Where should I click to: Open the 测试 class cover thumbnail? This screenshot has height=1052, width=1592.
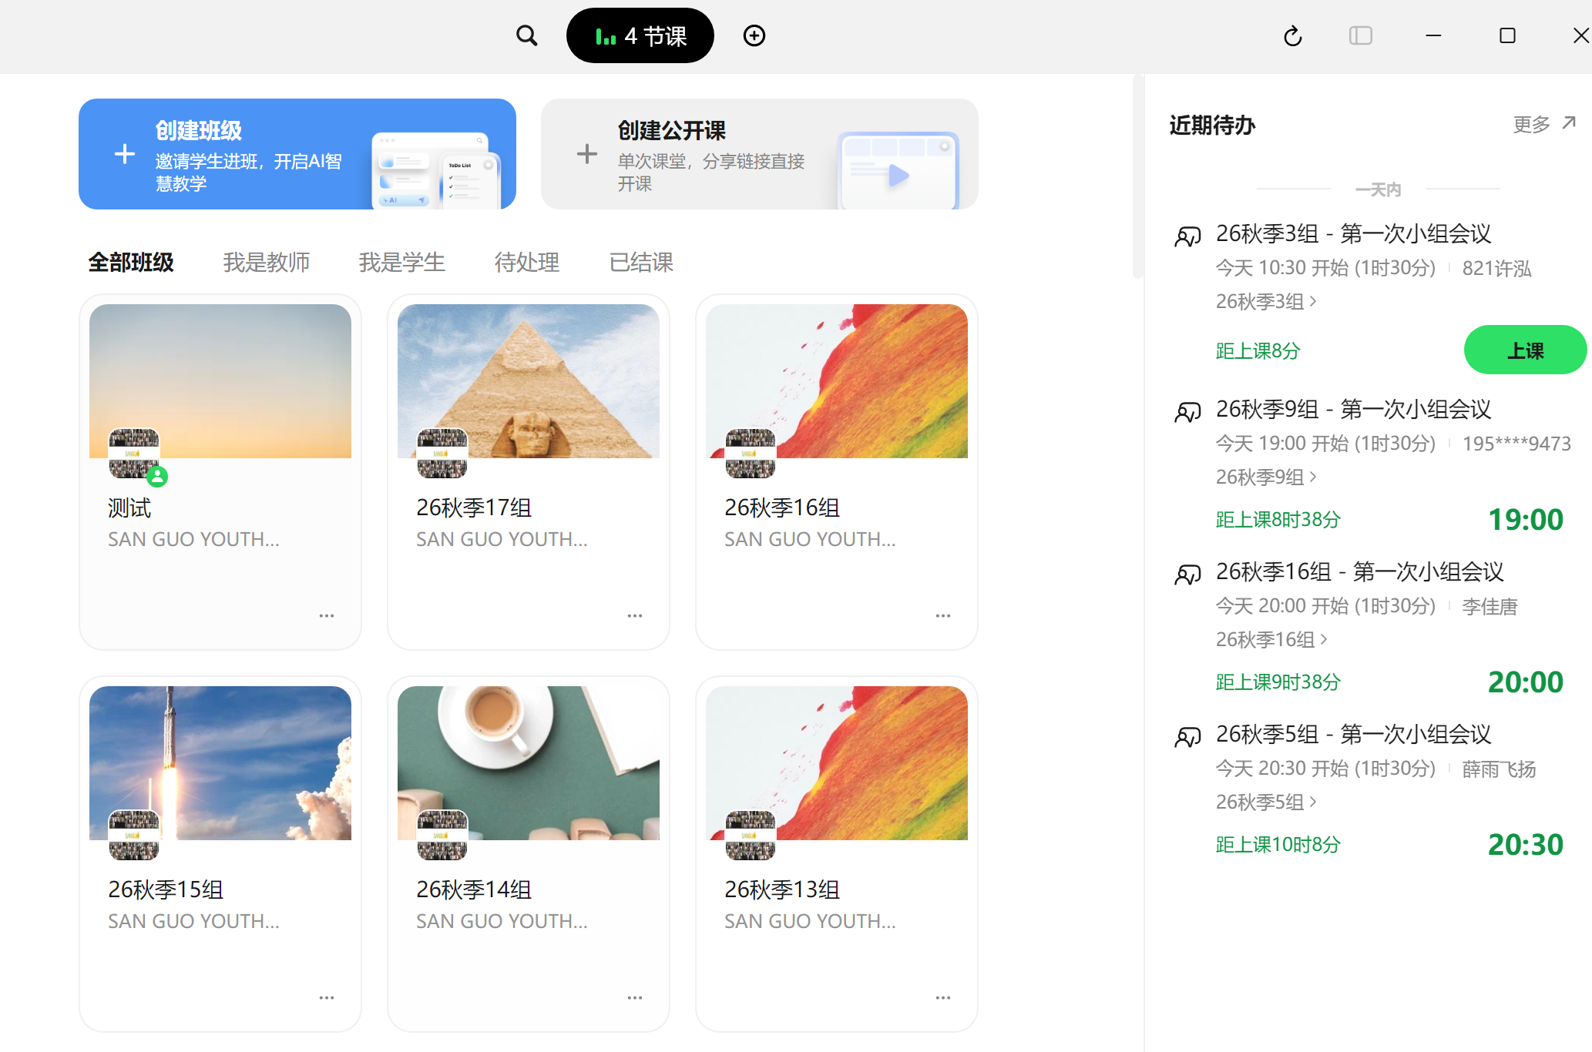(220, 380)
